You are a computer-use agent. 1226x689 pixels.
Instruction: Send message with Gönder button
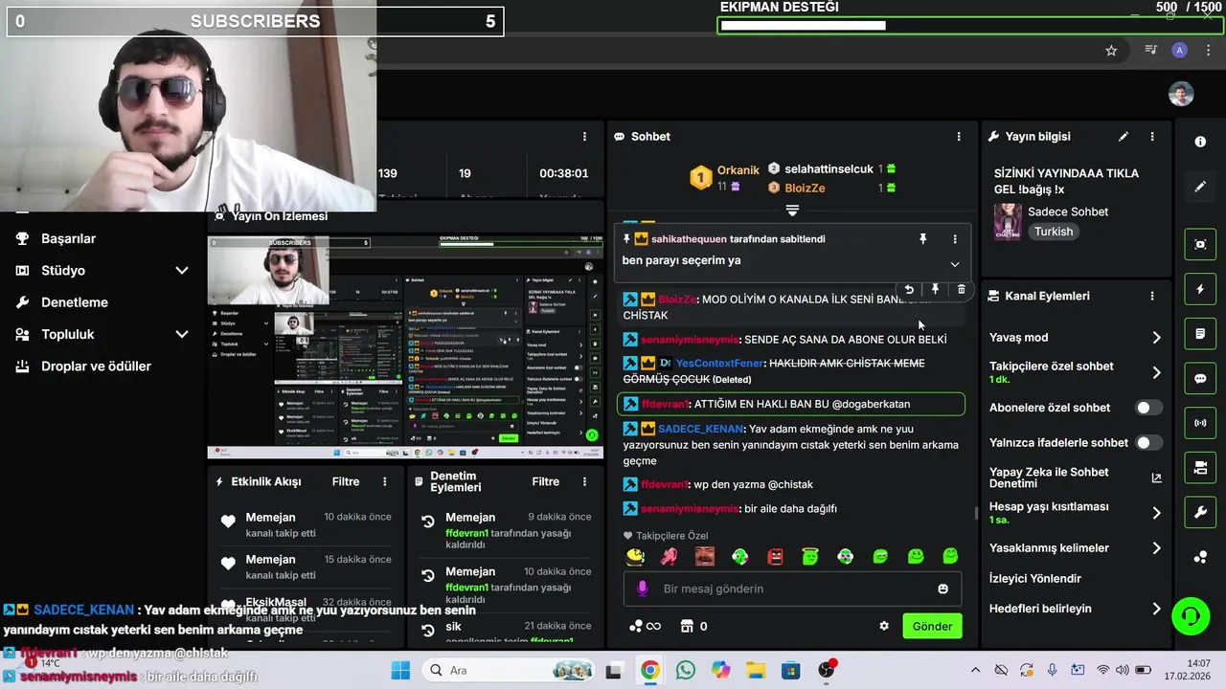[x=932, y=626]
